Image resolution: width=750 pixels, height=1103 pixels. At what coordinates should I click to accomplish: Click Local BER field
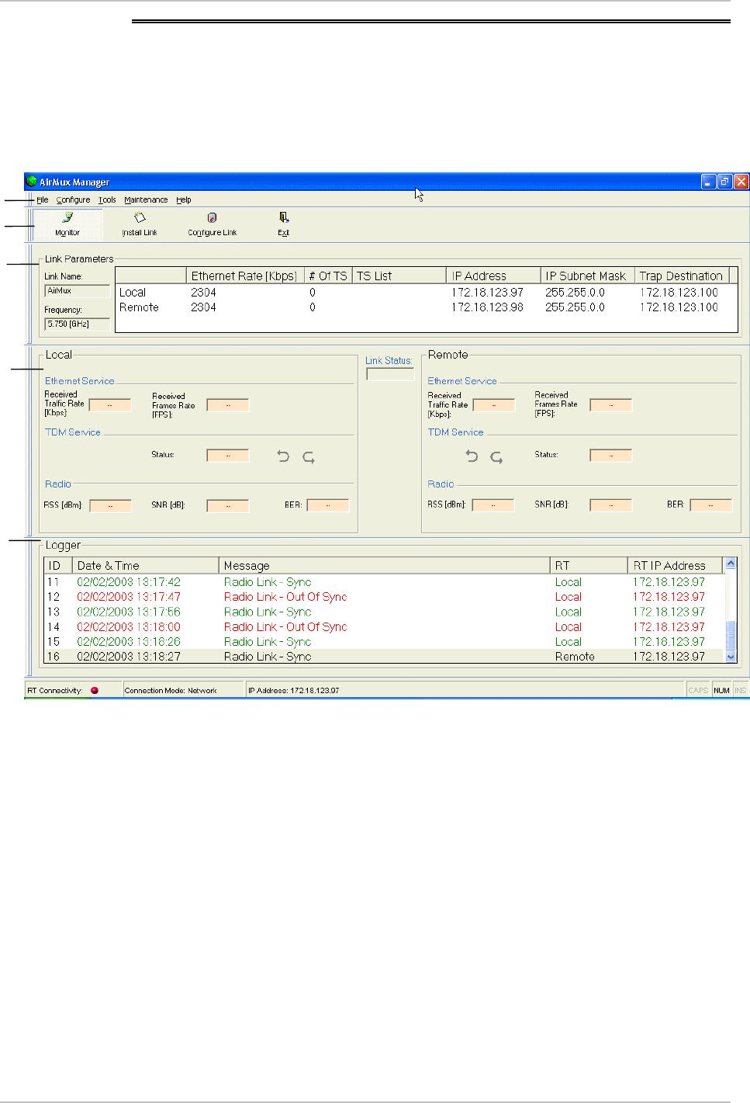[x=328, y=505]
